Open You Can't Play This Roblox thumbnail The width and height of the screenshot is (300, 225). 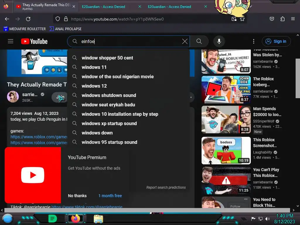[x=226, y=180]
